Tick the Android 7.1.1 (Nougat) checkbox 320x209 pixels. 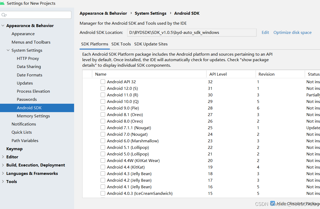click(103, 128)
